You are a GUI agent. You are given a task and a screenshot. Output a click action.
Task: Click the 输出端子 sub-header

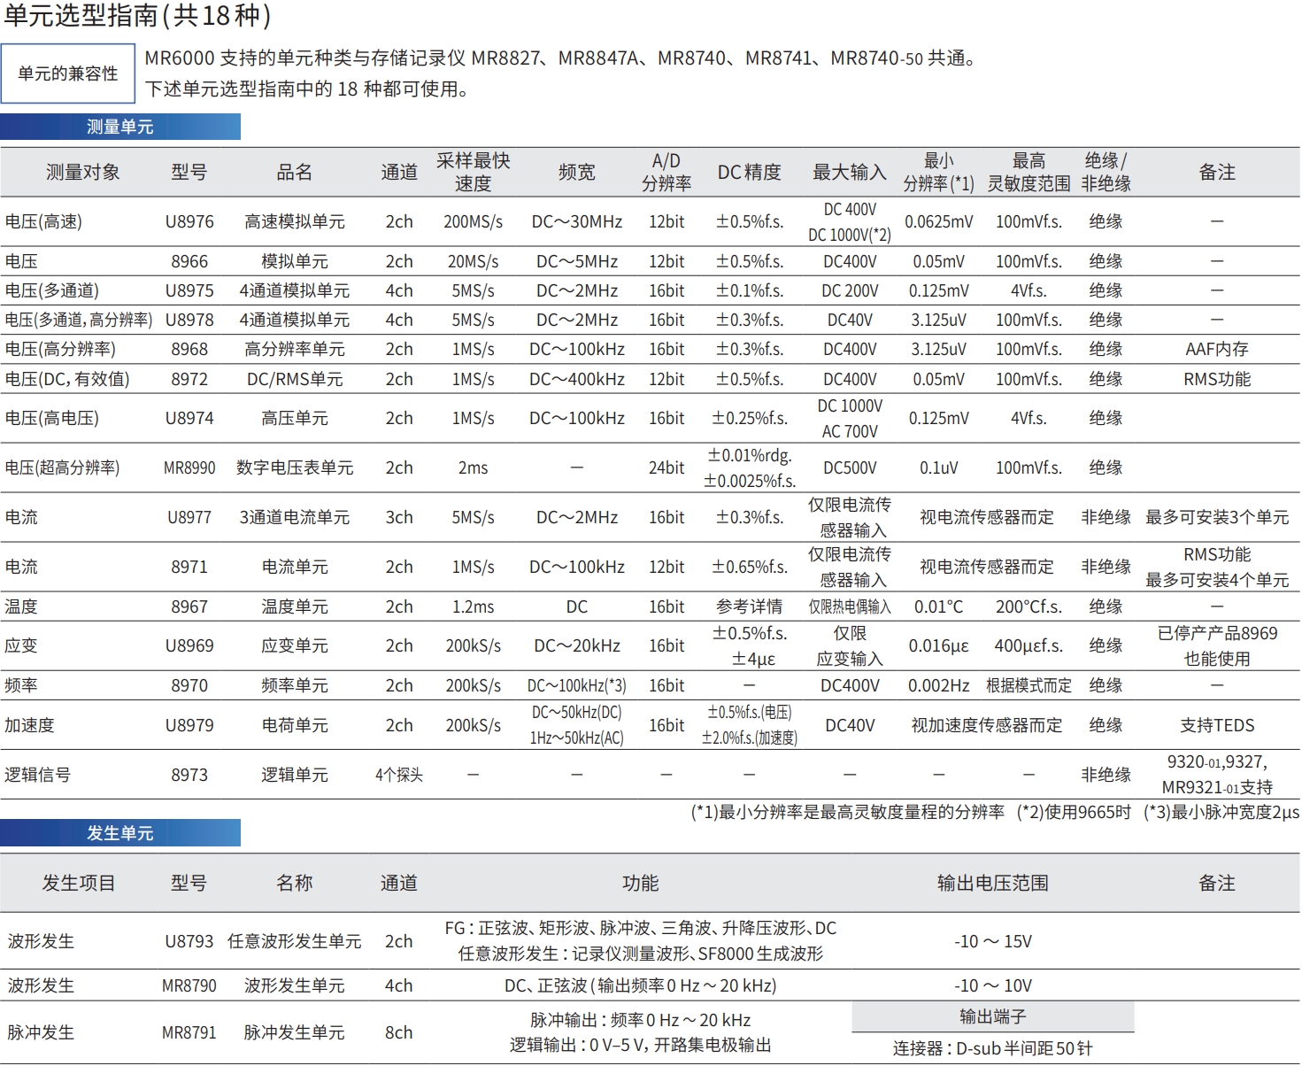(x=993, y=1017)
